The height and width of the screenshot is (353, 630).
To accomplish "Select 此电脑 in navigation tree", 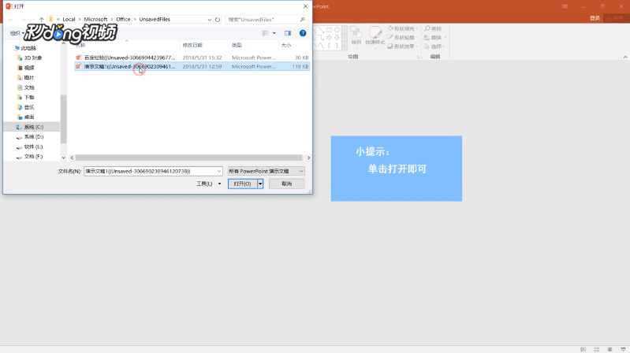I will tap(25, 48).
